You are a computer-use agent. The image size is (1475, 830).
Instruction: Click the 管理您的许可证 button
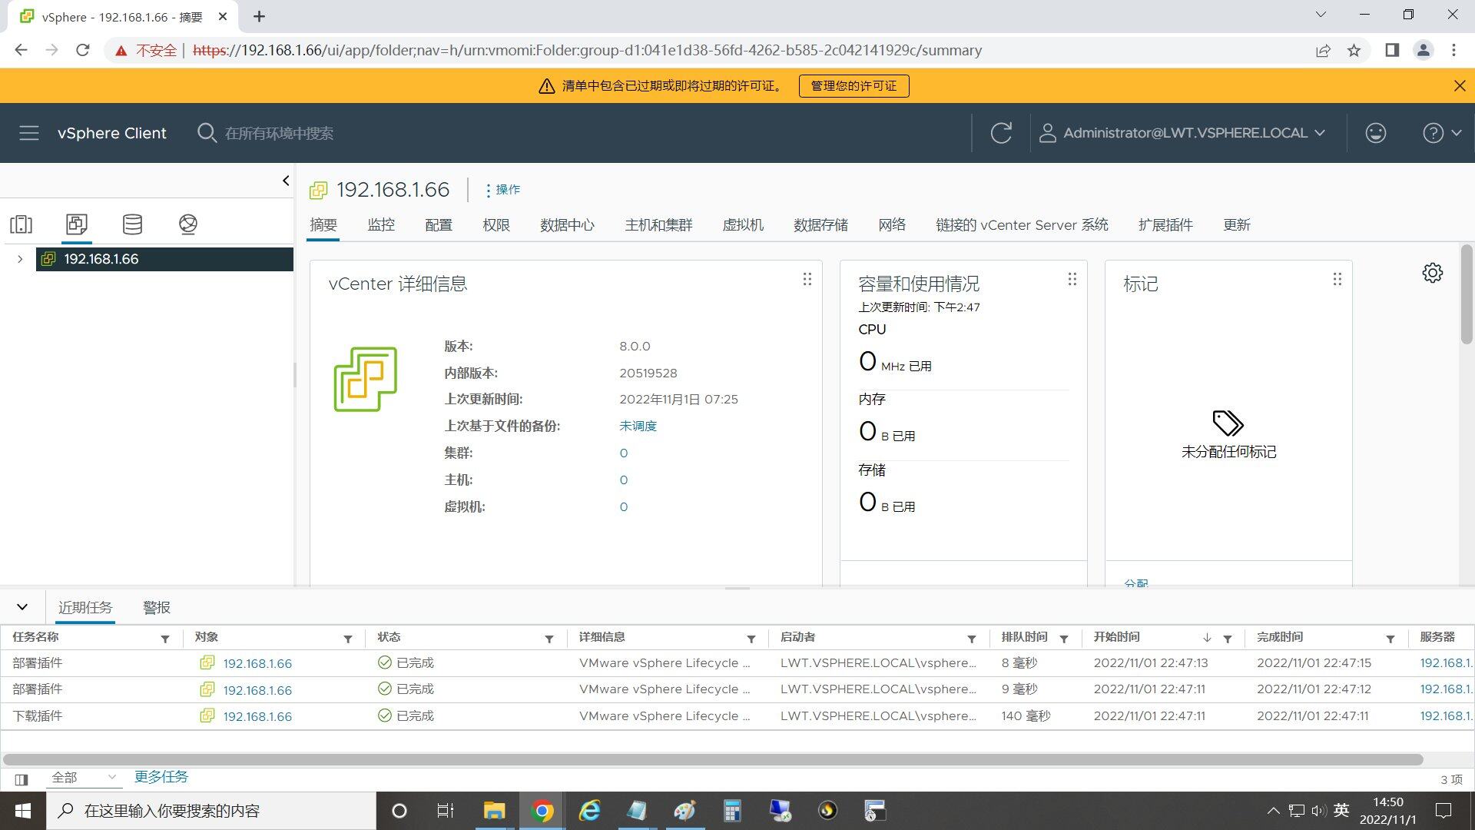click(854, 86)
